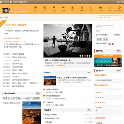
Task: Select the fourth carousel dot
Action: (x=87, y=56)
